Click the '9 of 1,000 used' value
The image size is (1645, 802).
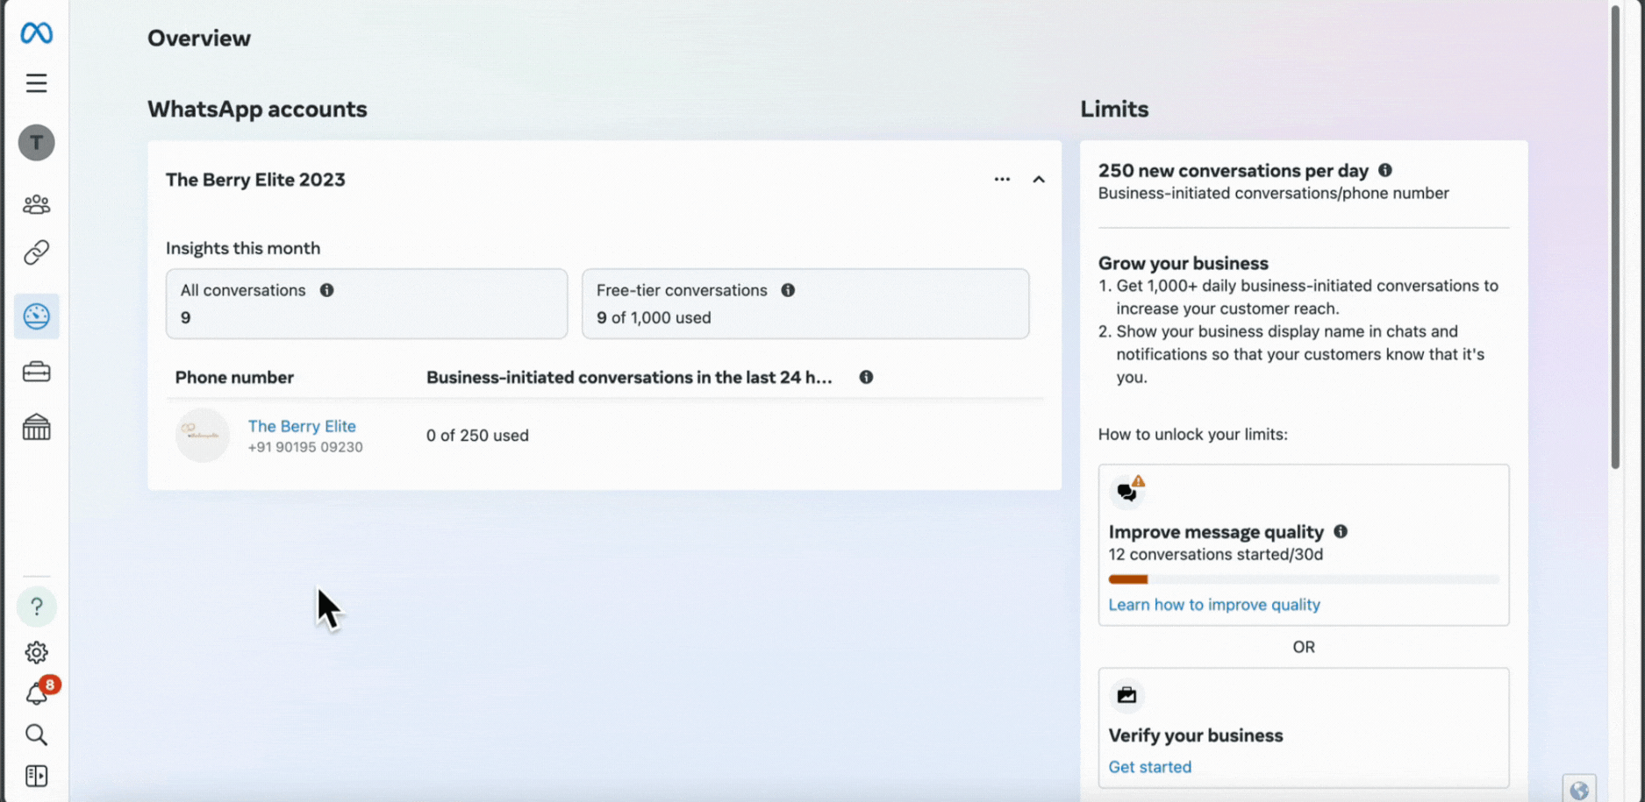point(654,318)
